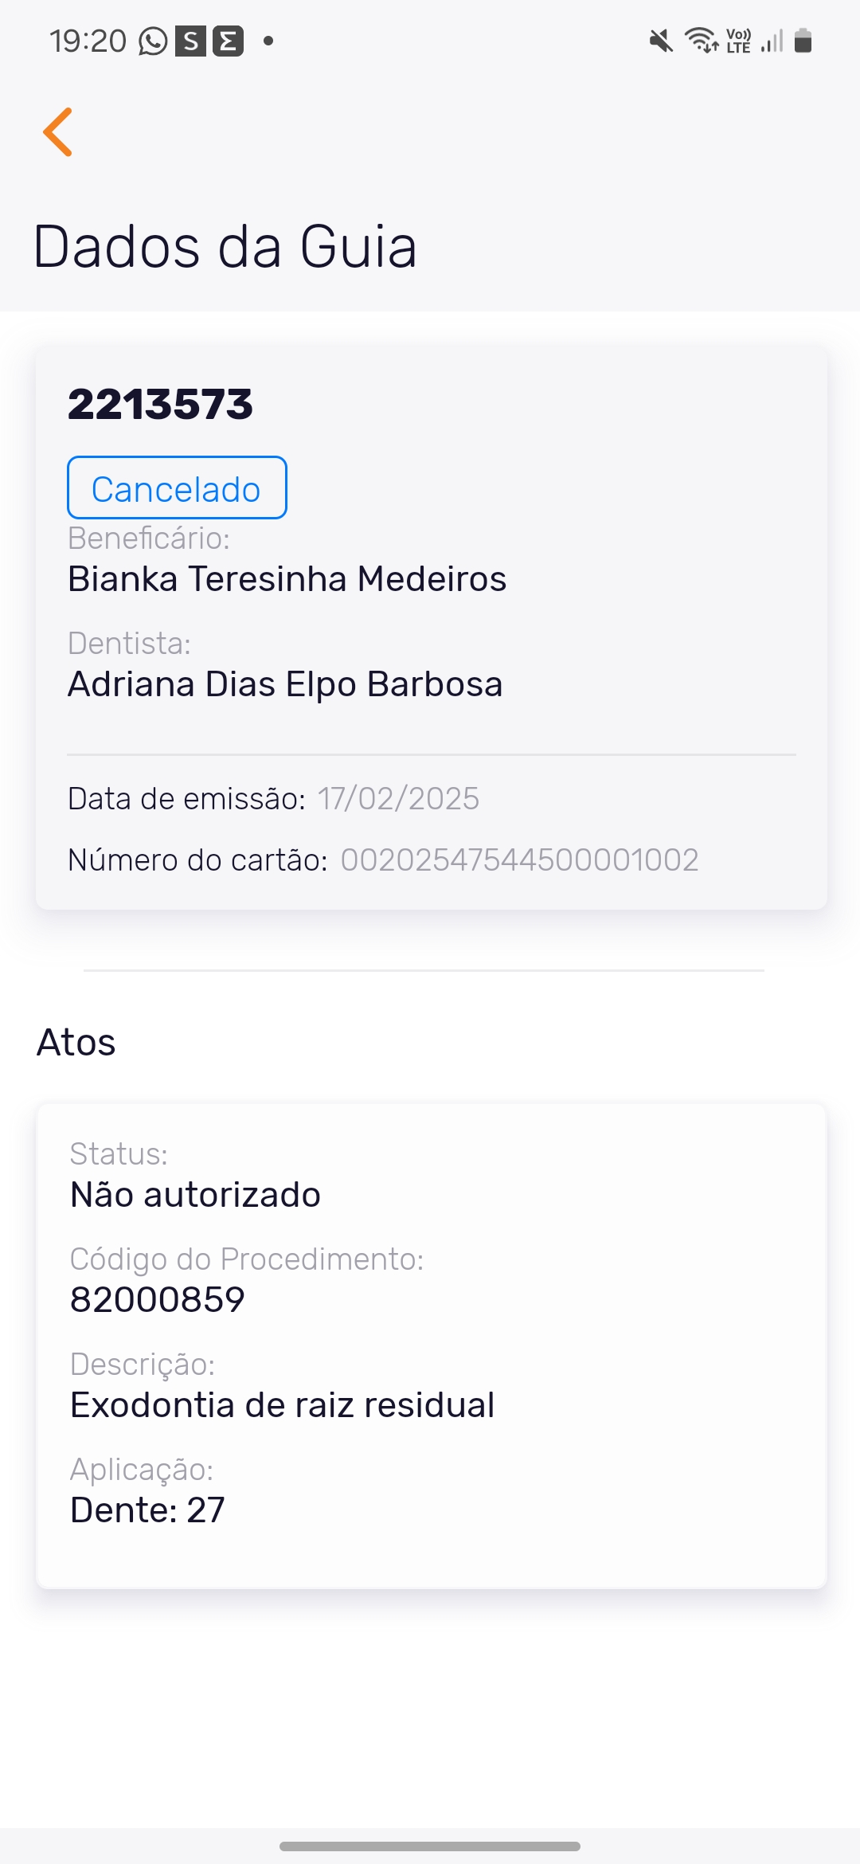This screenshot has height=1864, width=860.
Task: Tap the battery status icon
Action: click(x=803, y=40)
